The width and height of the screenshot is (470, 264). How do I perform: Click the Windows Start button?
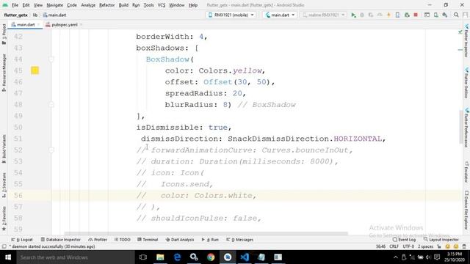point(8,257)
